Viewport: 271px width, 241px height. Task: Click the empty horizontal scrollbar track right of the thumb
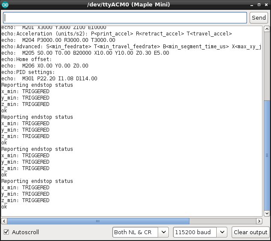pyautogui.click(x=222, y=221)
